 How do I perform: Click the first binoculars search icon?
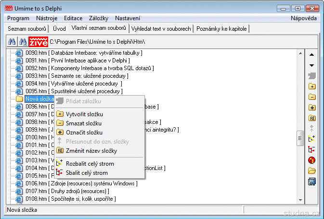(x=12, y=42)
